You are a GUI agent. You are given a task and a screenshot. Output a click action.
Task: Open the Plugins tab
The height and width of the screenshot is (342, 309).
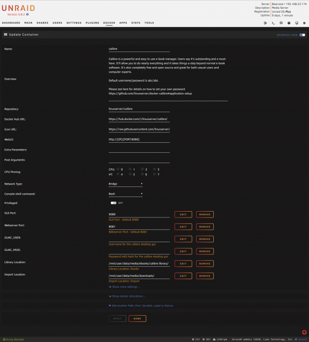92,23
